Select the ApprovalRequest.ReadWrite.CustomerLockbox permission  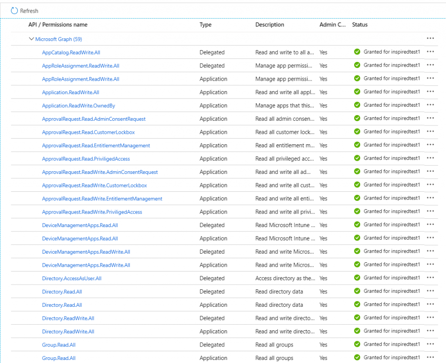click(94, 186)
